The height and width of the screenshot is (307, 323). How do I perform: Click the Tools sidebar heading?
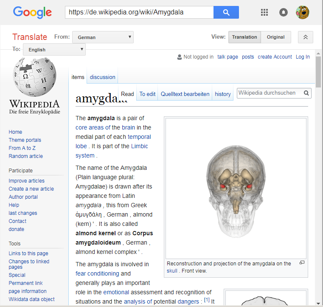tap(14, 244)
